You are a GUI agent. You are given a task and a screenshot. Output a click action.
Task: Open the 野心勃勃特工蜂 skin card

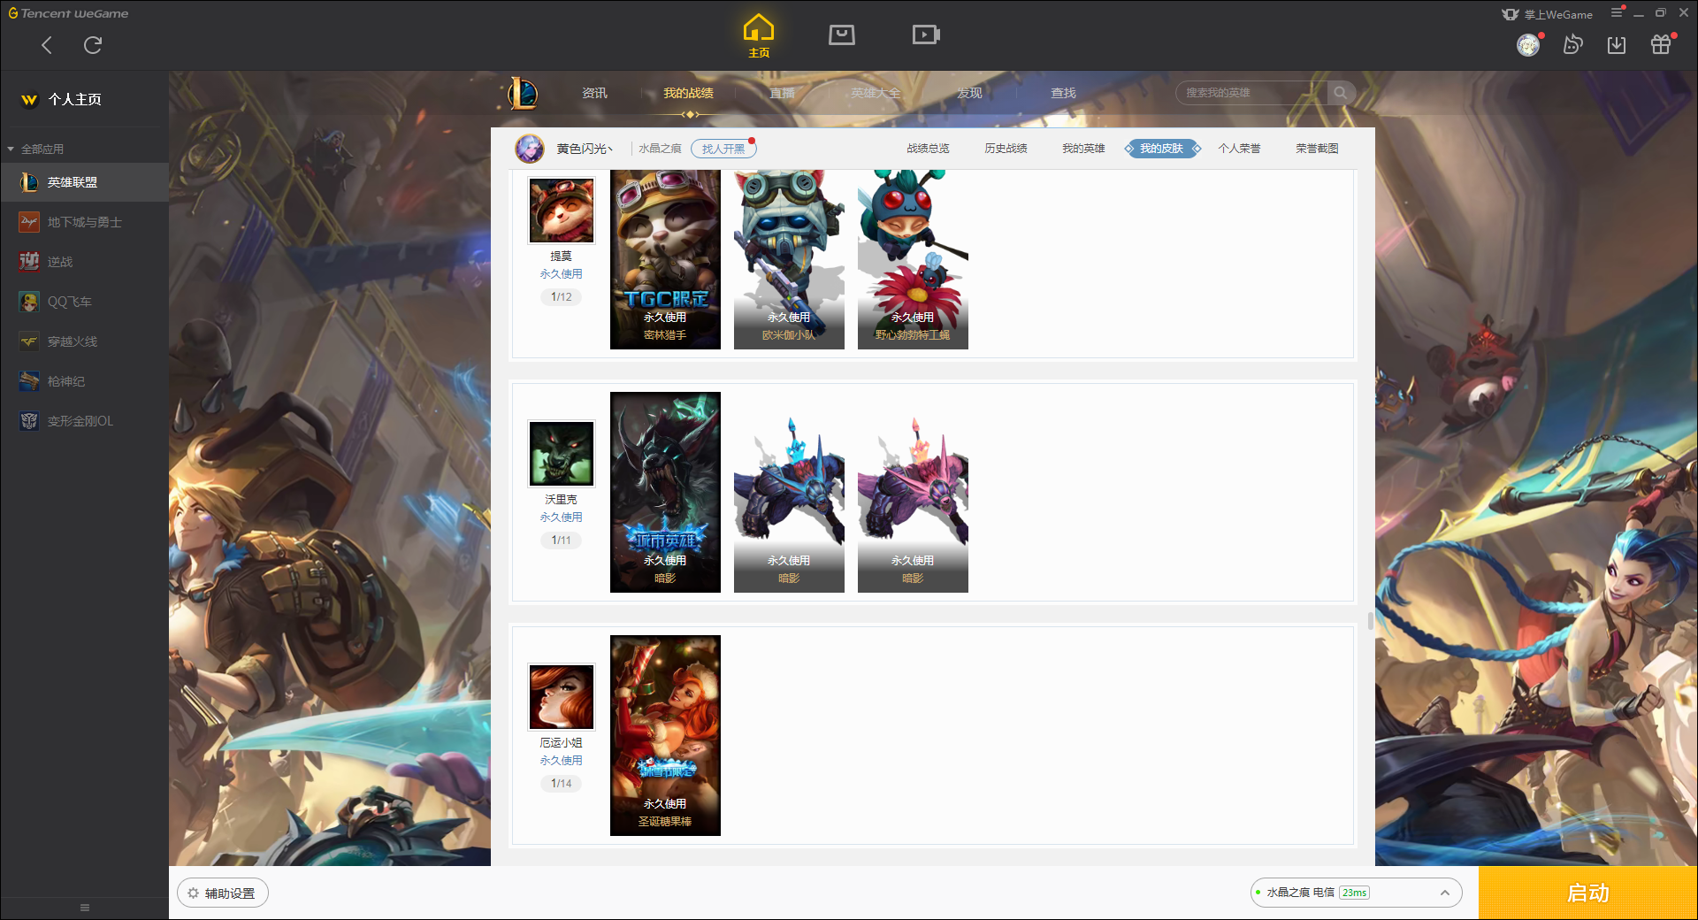[x=913, y=259]
